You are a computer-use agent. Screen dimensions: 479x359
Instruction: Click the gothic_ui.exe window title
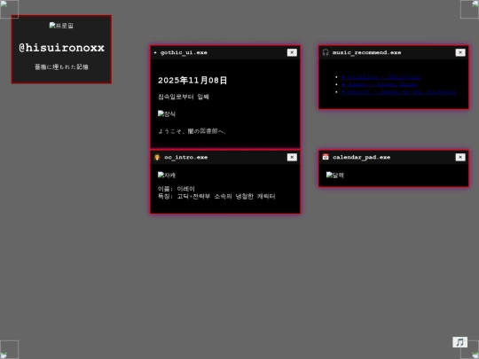184,52
